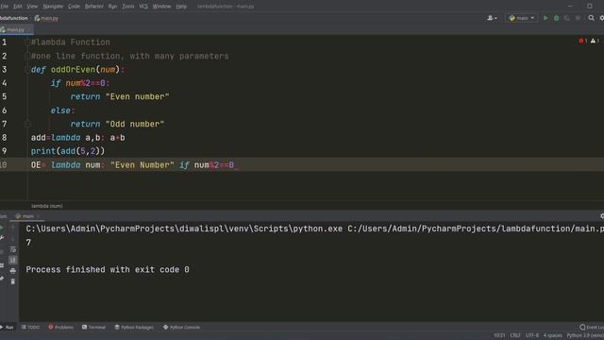Start debugging with the green bug icon

pos(556,18)
